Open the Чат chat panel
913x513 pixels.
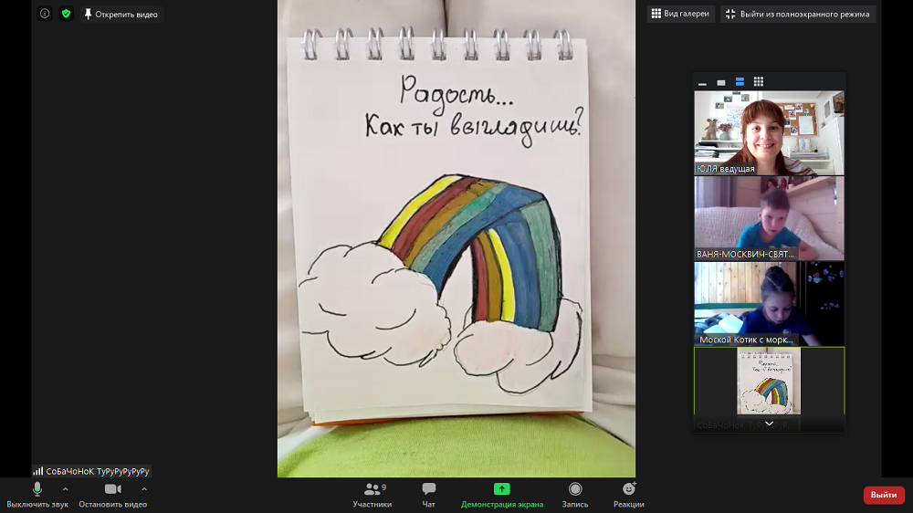(x=428, y=494)
